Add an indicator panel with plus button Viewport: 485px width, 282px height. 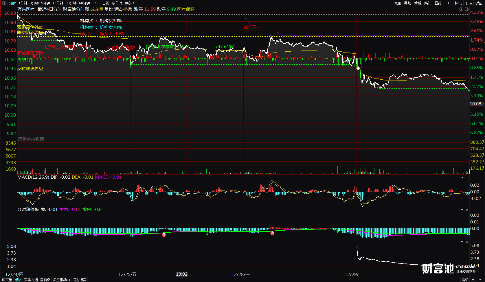click(x=473, y=280)
